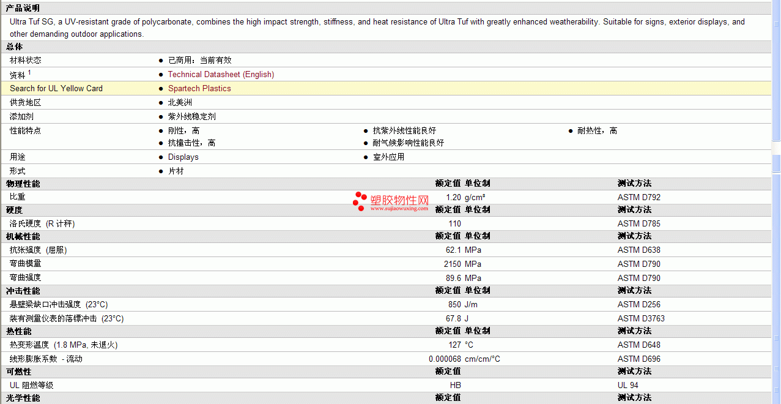Viewport: 781px width, 404px height.
Task: Select the feature 抗紫外线性能良好
Action: [x=404, y=130]
